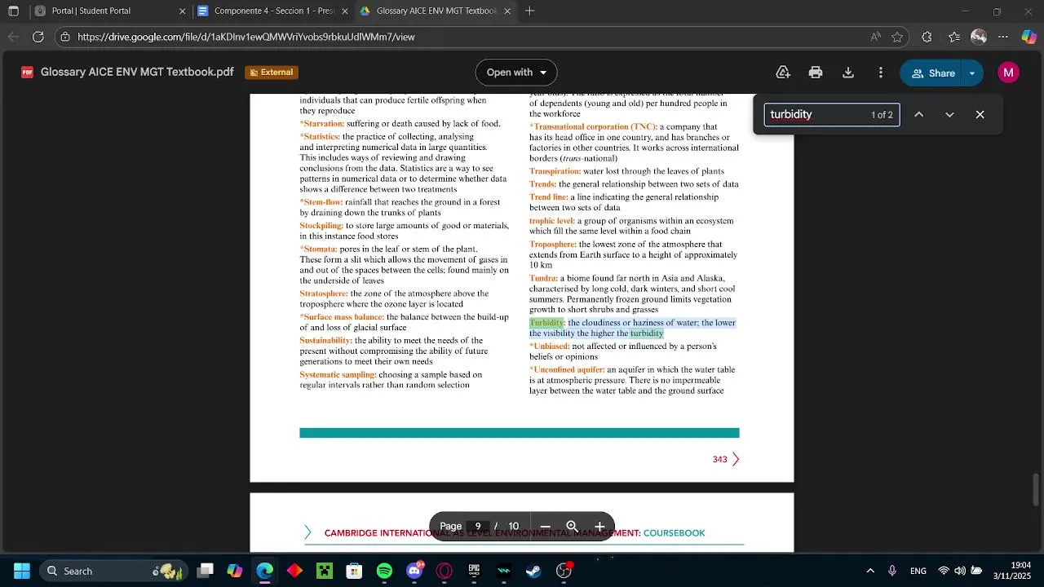Expand the Share dropdown arrow

[972, 73]
